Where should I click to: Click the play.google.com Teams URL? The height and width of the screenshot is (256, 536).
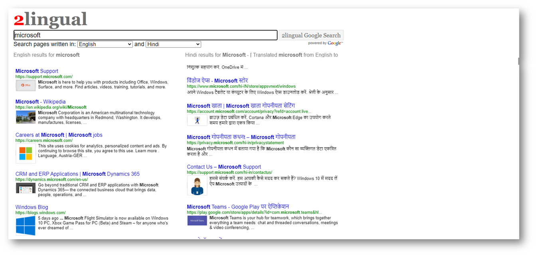pos(254,212)
